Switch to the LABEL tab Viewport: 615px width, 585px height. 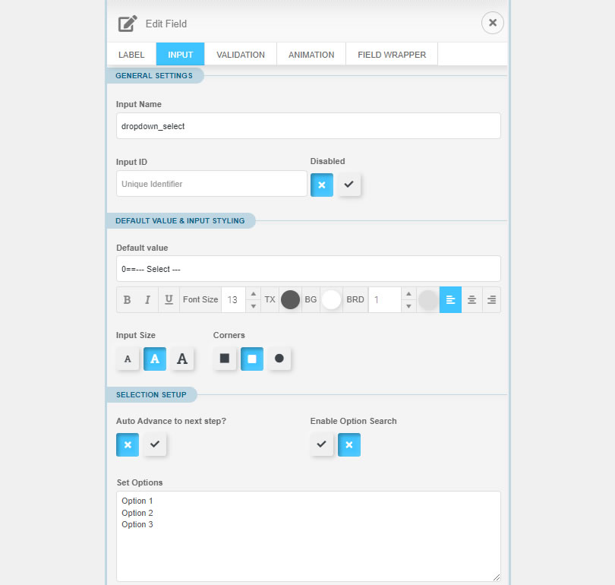click(131, 54)
